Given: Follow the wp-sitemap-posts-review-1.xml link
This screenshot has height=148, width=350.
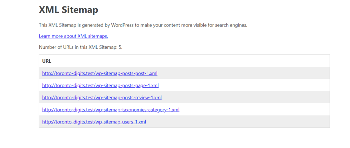Looking at the screenshot, I should pyautogui.click(x=102, y=98).
